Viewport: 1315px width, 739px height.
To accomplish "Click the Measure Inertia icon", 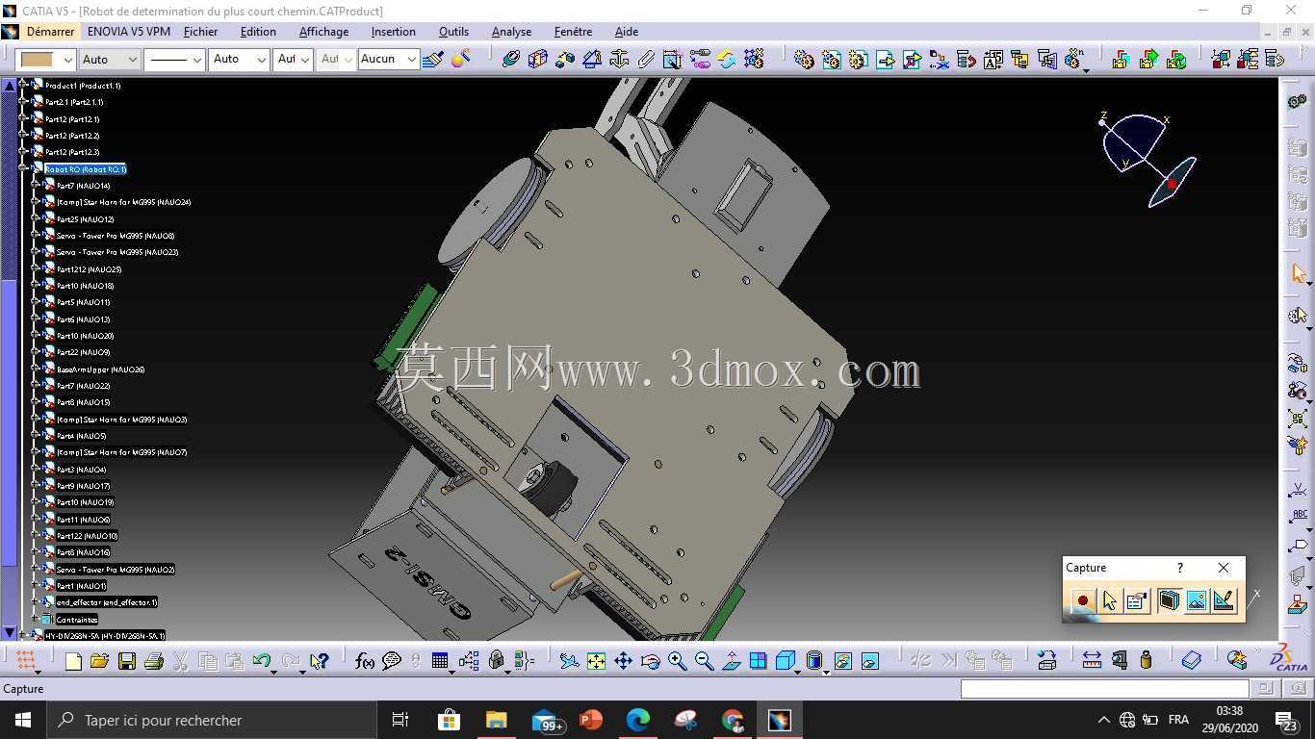I will pyautogui.click(x=1146, y=661).
